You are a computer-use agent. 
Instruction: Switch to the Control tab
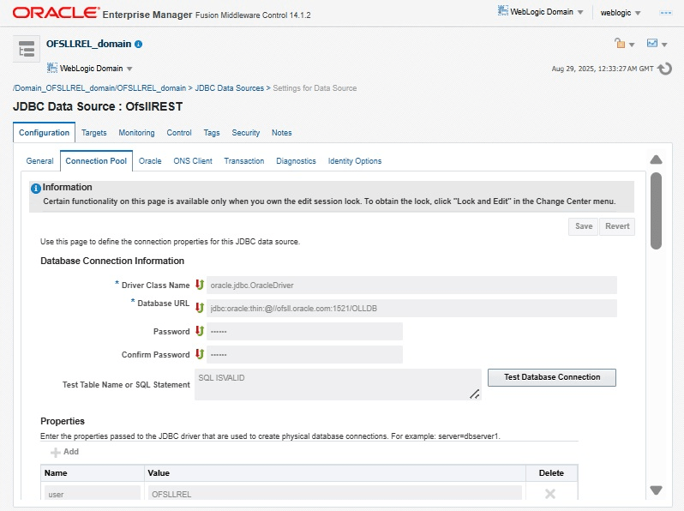click(179, 133)
